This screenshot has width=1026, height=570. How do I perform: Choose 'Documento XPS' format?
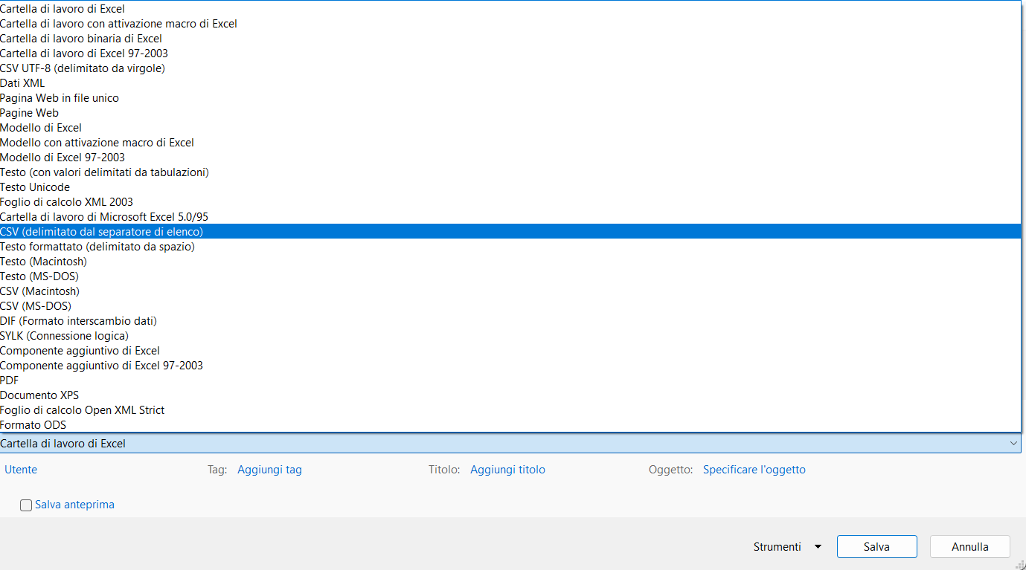point(510,395)
